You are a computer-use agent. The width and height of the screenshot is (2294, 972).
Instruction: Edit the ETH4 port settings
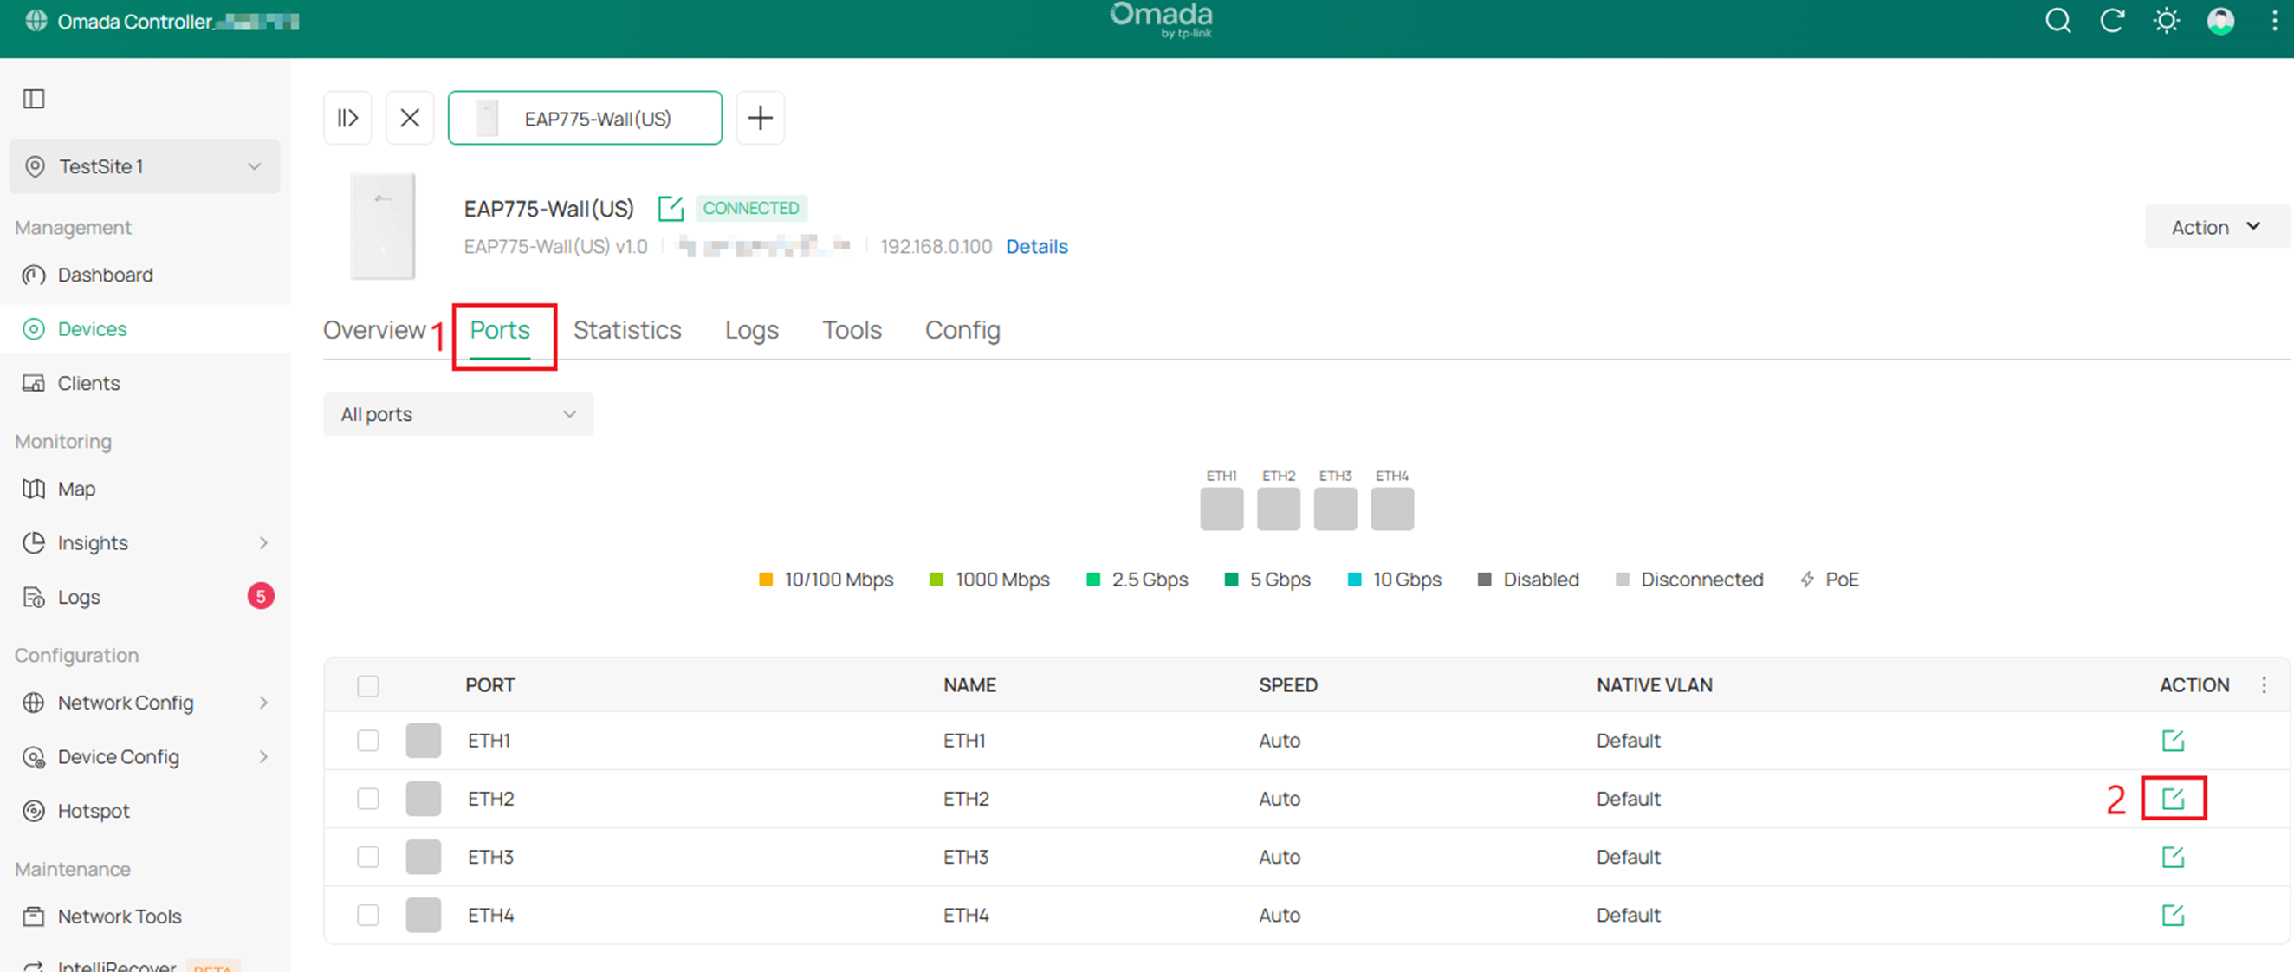2173,915
